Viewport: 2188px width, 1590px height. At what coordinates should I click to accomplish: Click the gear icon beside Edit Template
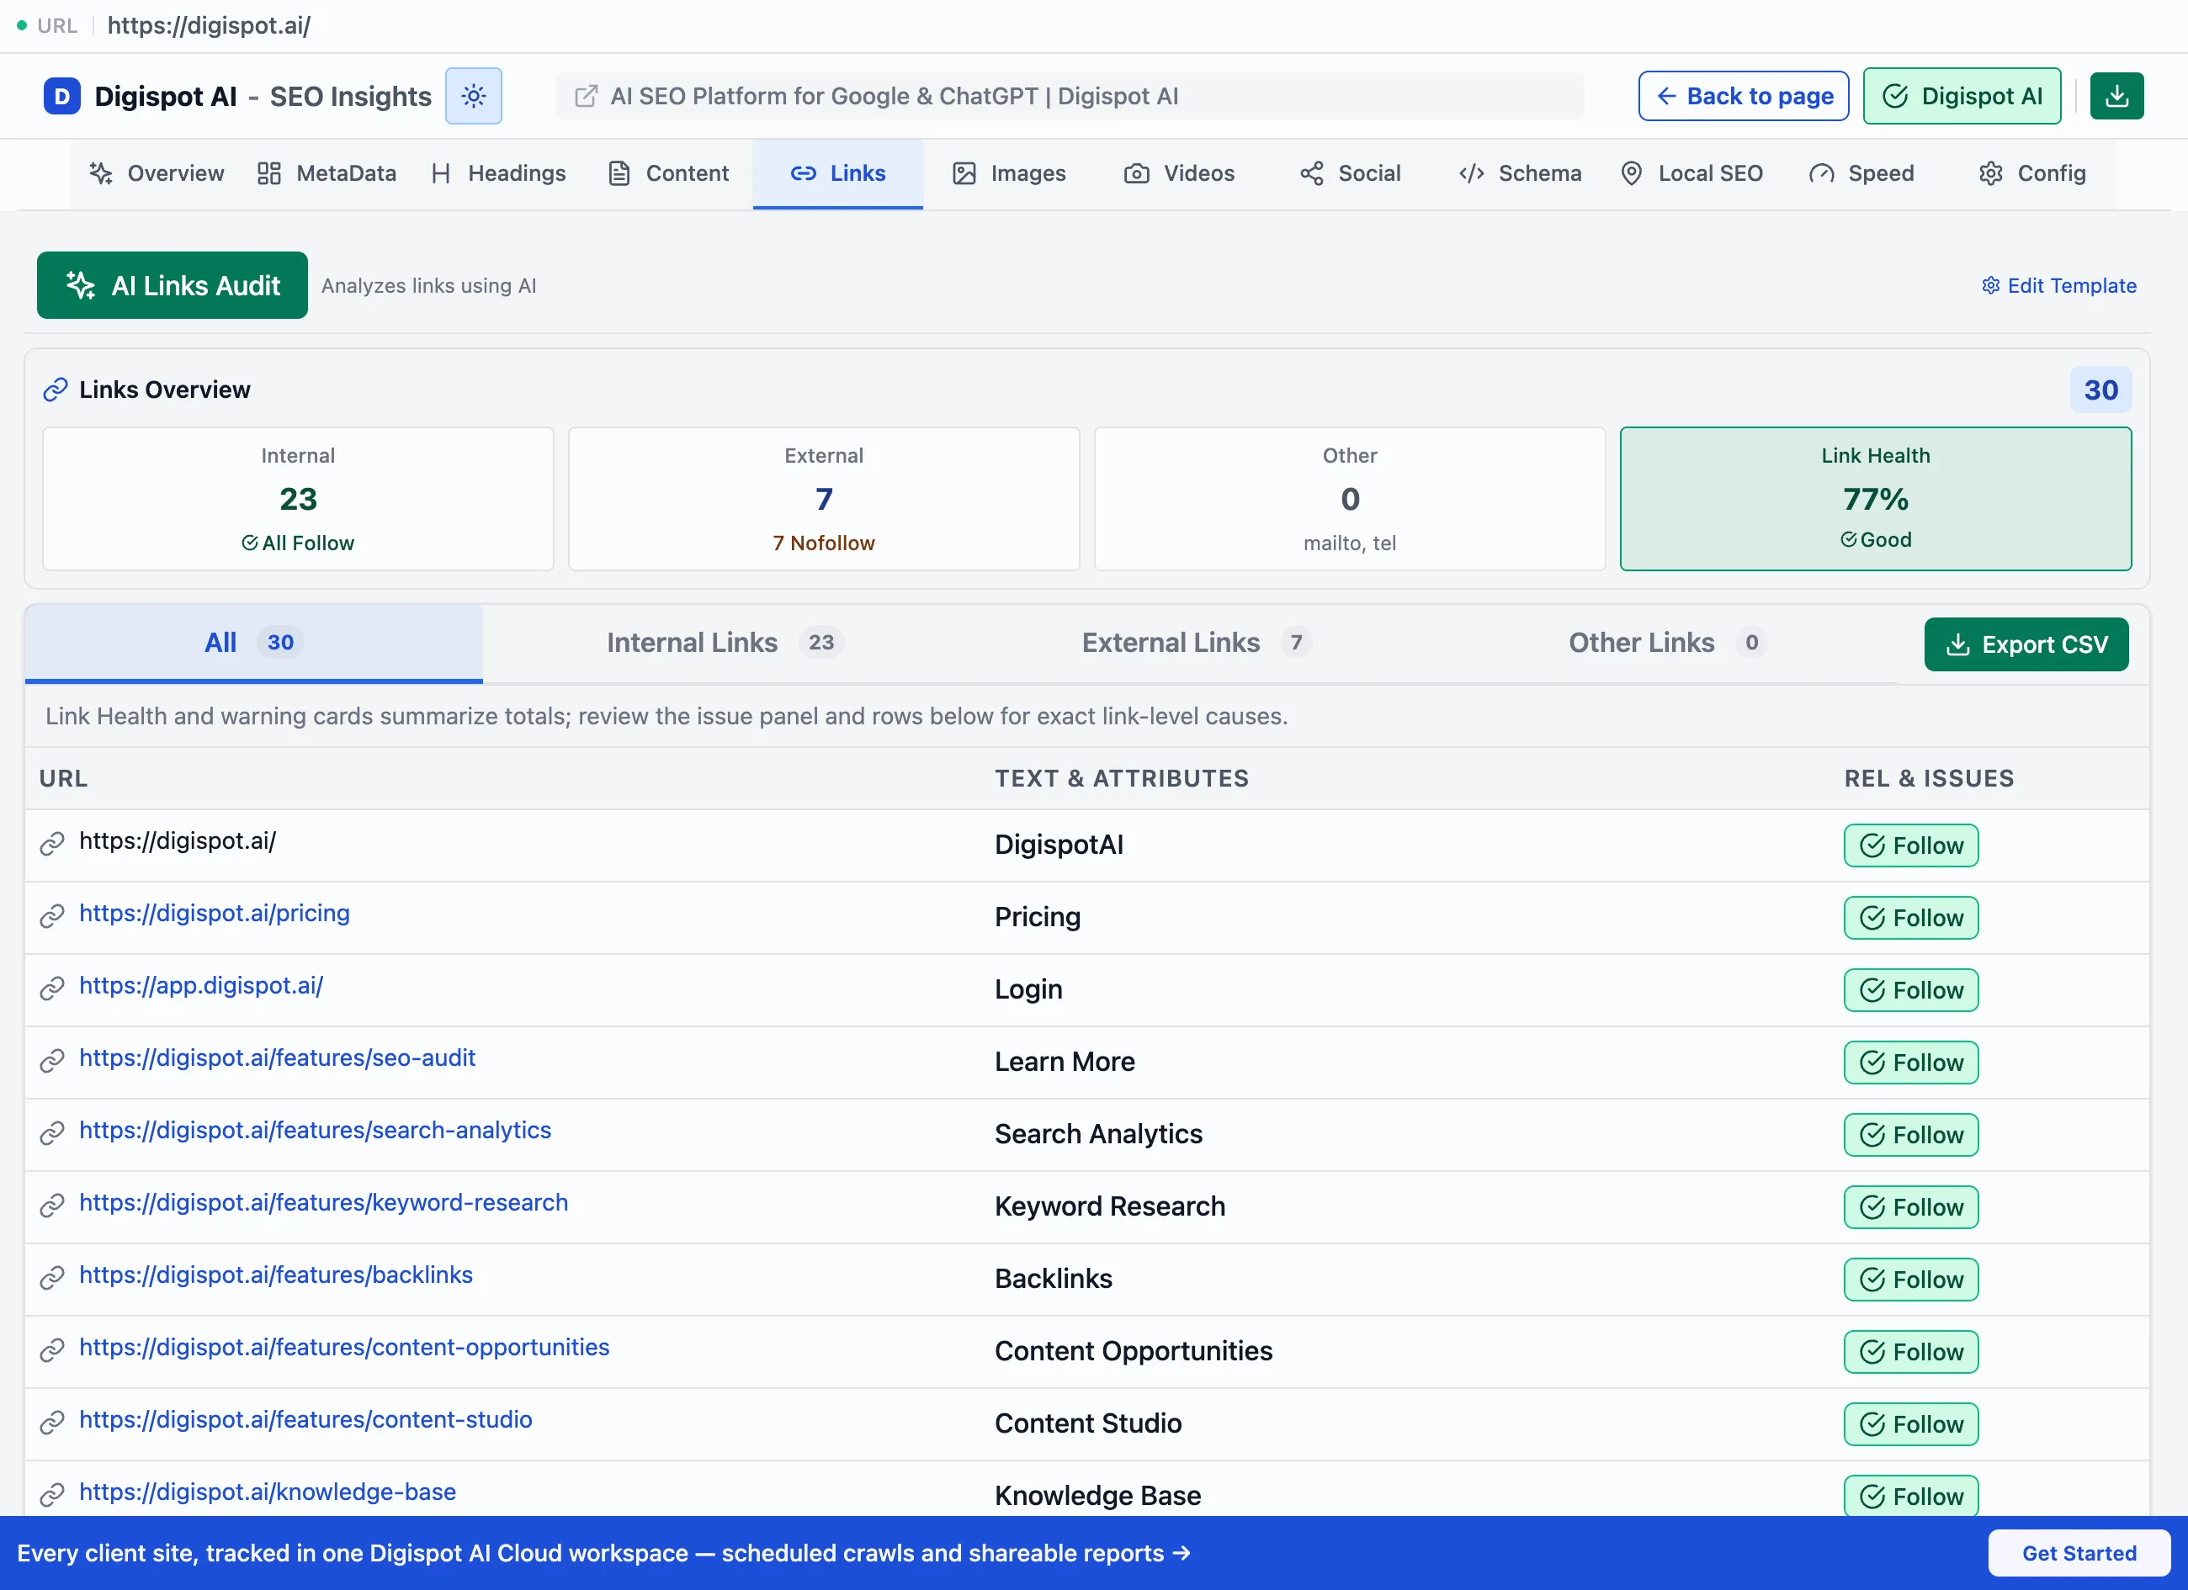pyautogui.click(x=1990, y=285)
